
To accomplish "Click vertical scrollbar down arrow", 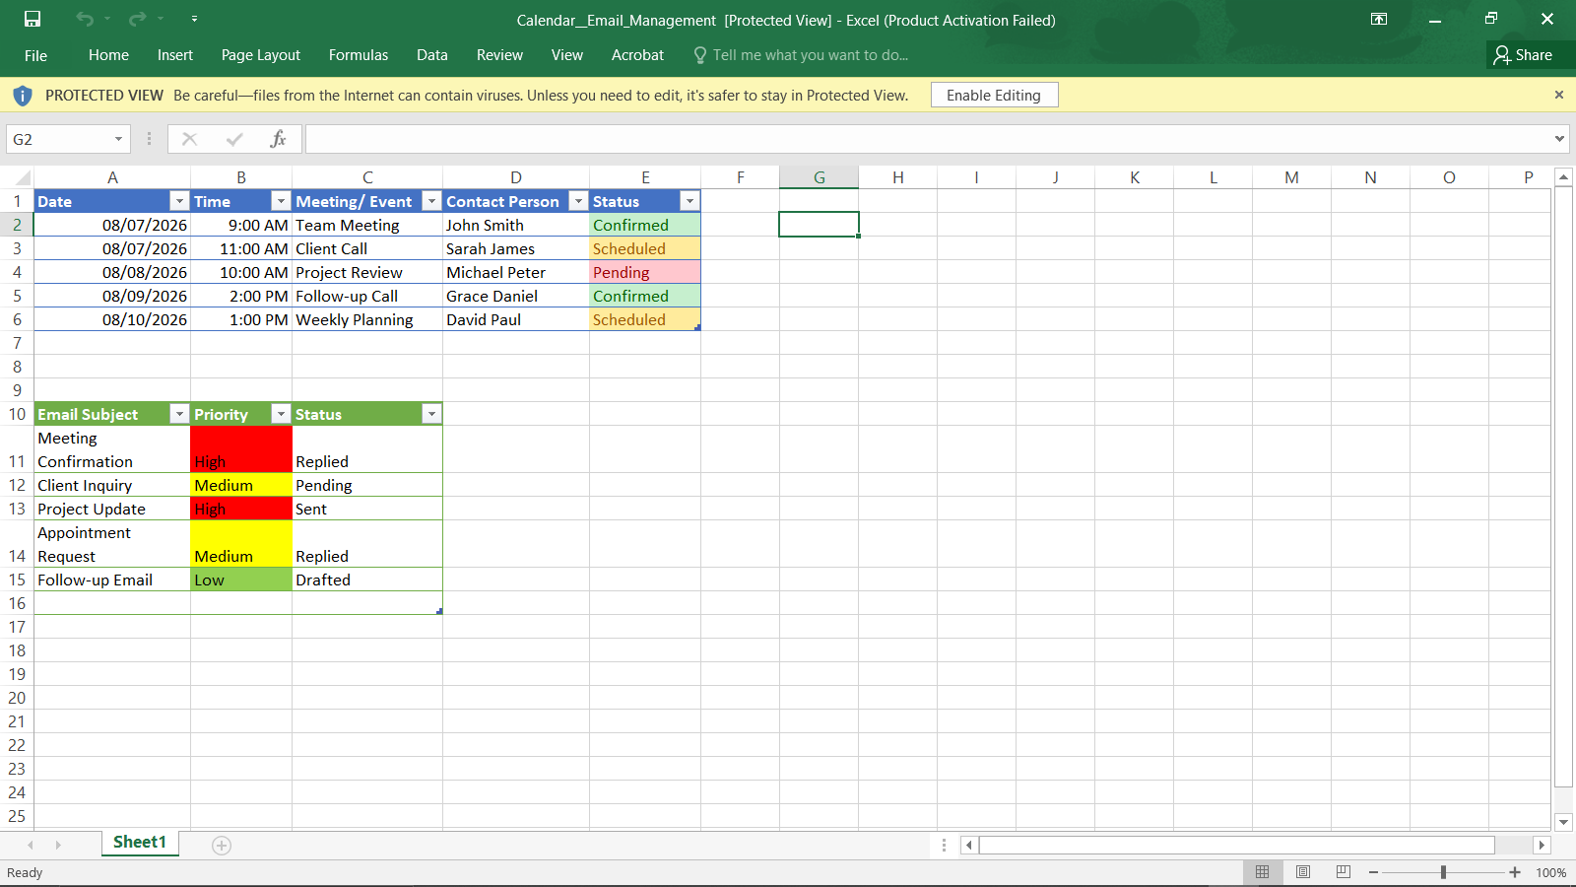I will coord(1563,822).
